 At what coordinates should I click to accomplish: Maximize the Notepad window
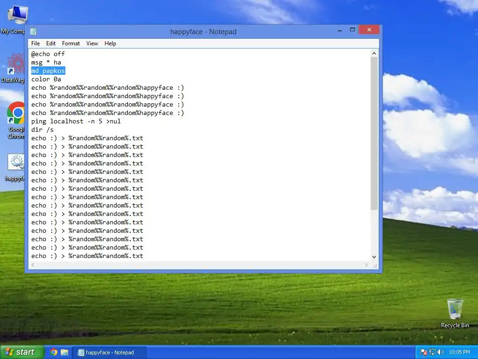(352, 30)
